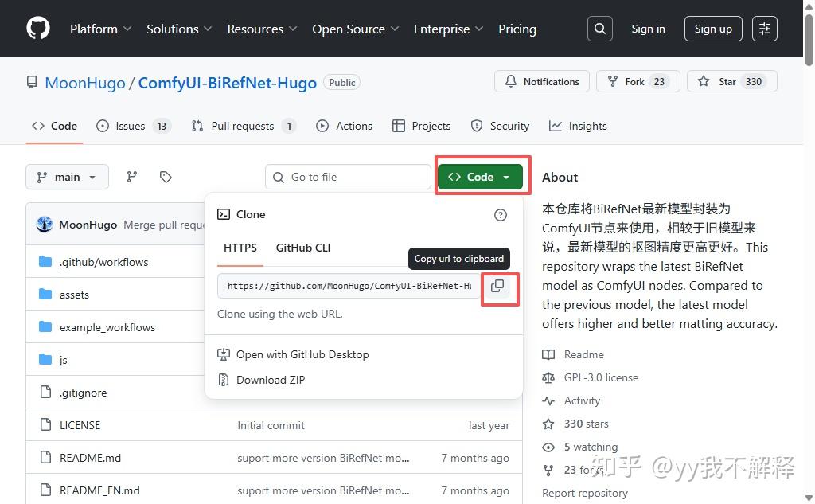815x504 pixels.
Task: Click the branches icon beside main
Action: [131, 176]
